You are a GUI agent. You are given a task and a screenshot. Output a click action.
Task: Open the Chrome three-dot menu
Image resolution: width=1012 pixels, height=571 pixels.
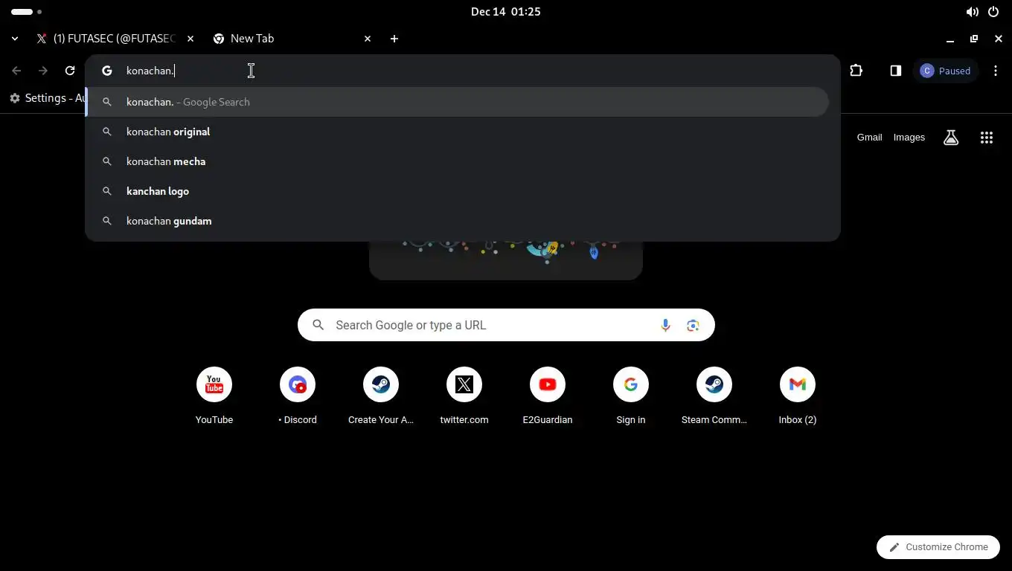click(996, 71)
